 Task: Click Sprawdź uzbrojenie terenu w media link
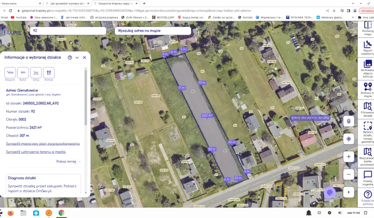pyautogui.click(x=36, y=152)
